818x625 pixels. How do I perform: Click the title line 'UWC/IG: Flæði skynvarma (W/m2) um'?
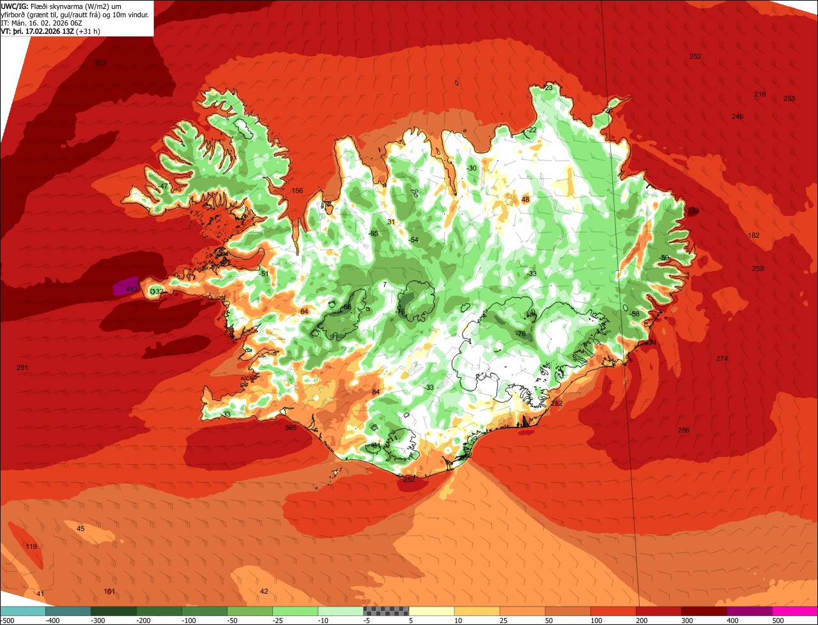61,6
